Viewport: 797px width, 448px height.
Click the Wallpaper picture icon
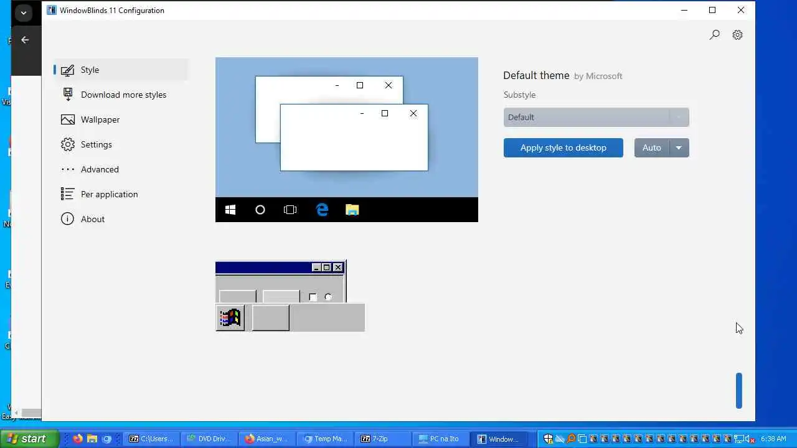pyautogui.click(x=67, y=119)
